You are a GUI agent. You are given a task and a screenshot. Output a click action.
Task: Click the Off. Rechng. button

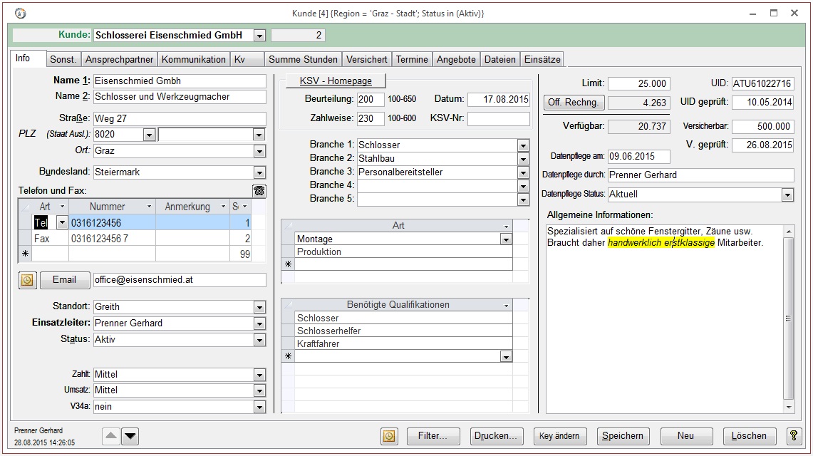click(x=574, y=103)
